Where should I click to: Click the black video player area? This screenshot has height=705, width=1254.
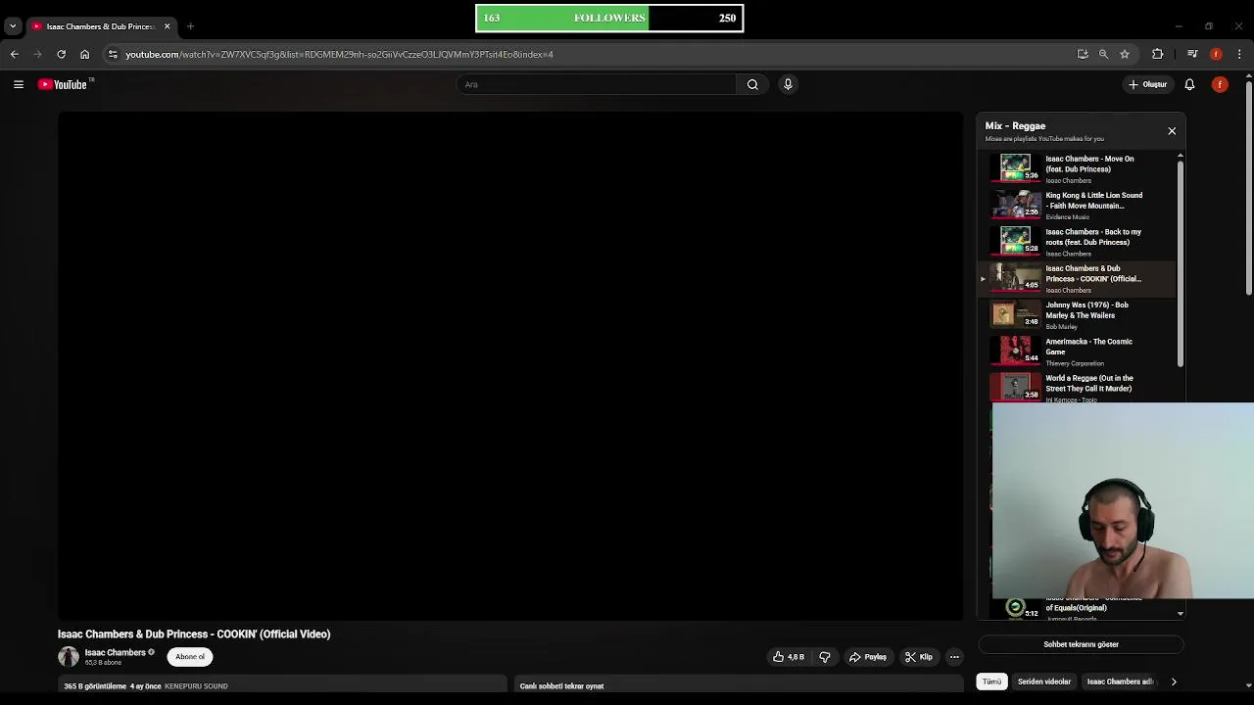point(510,365)
